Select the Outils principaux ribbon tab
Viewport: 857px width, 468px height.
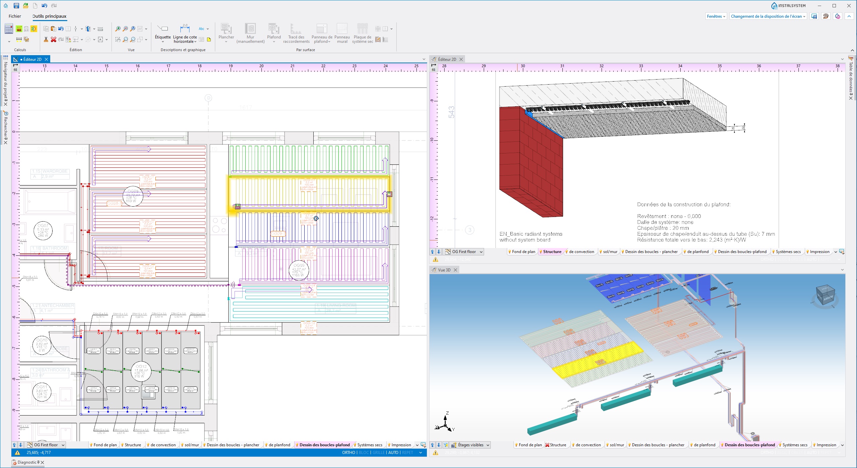click(49, 16)
